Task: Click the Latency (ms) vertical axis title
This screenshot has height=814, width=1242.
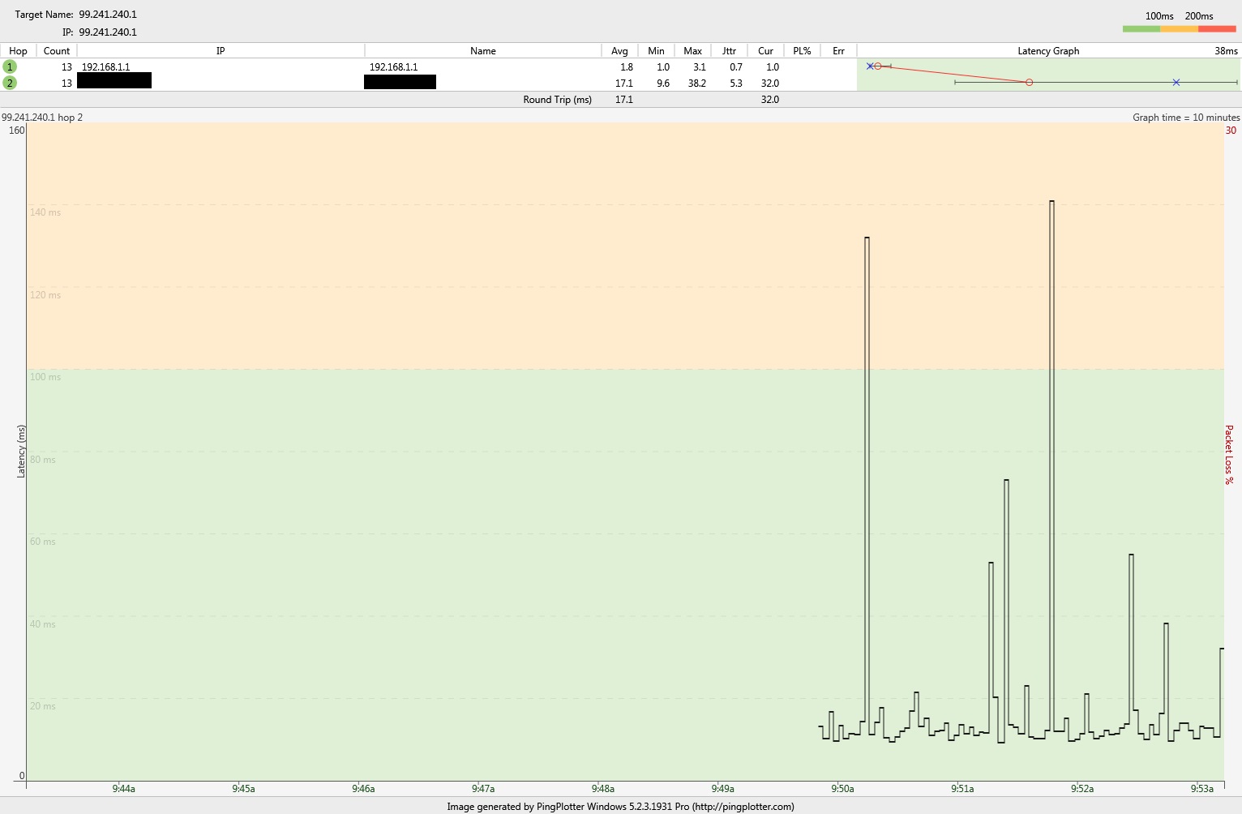Action: tap(21, 452)
